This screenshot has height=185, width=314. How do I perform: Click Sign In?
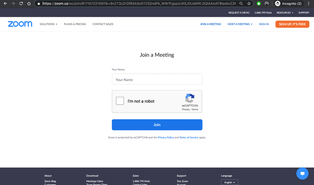tap(264, 24)
